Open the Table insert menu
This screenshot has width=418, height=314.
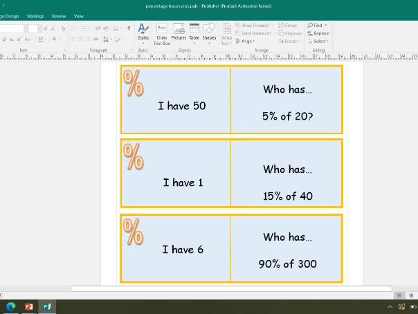coord(194,33)
